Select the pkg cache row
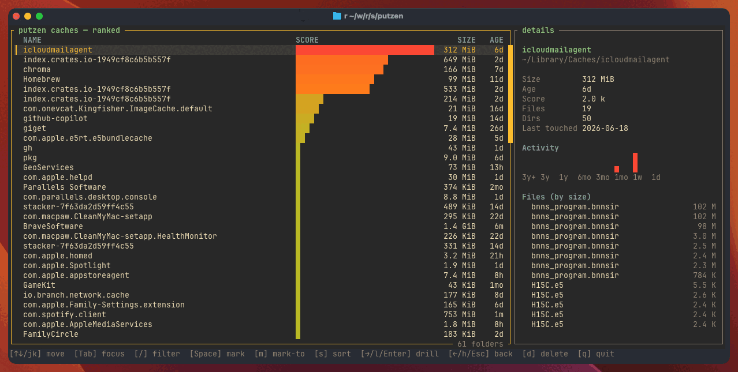Screen dimensions: 738x372 (x=260, y=158)
